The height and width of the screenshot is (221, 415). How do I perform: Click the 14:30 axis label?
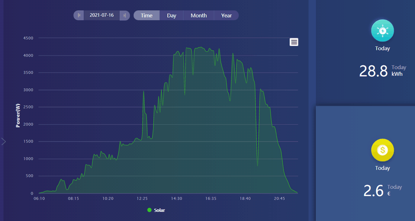176,199
